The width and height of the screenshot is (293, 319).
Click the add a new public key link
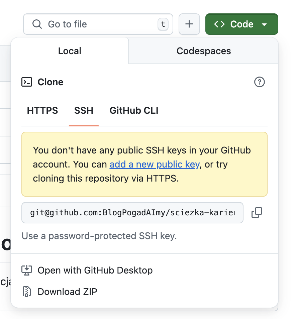point(154,164)
